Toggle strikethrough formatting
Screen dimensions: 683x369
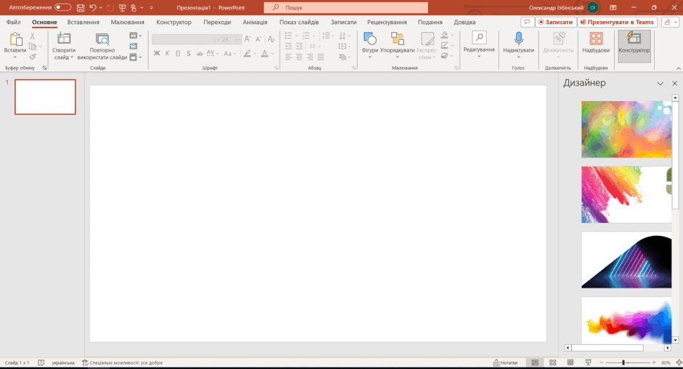click(199, 54)
